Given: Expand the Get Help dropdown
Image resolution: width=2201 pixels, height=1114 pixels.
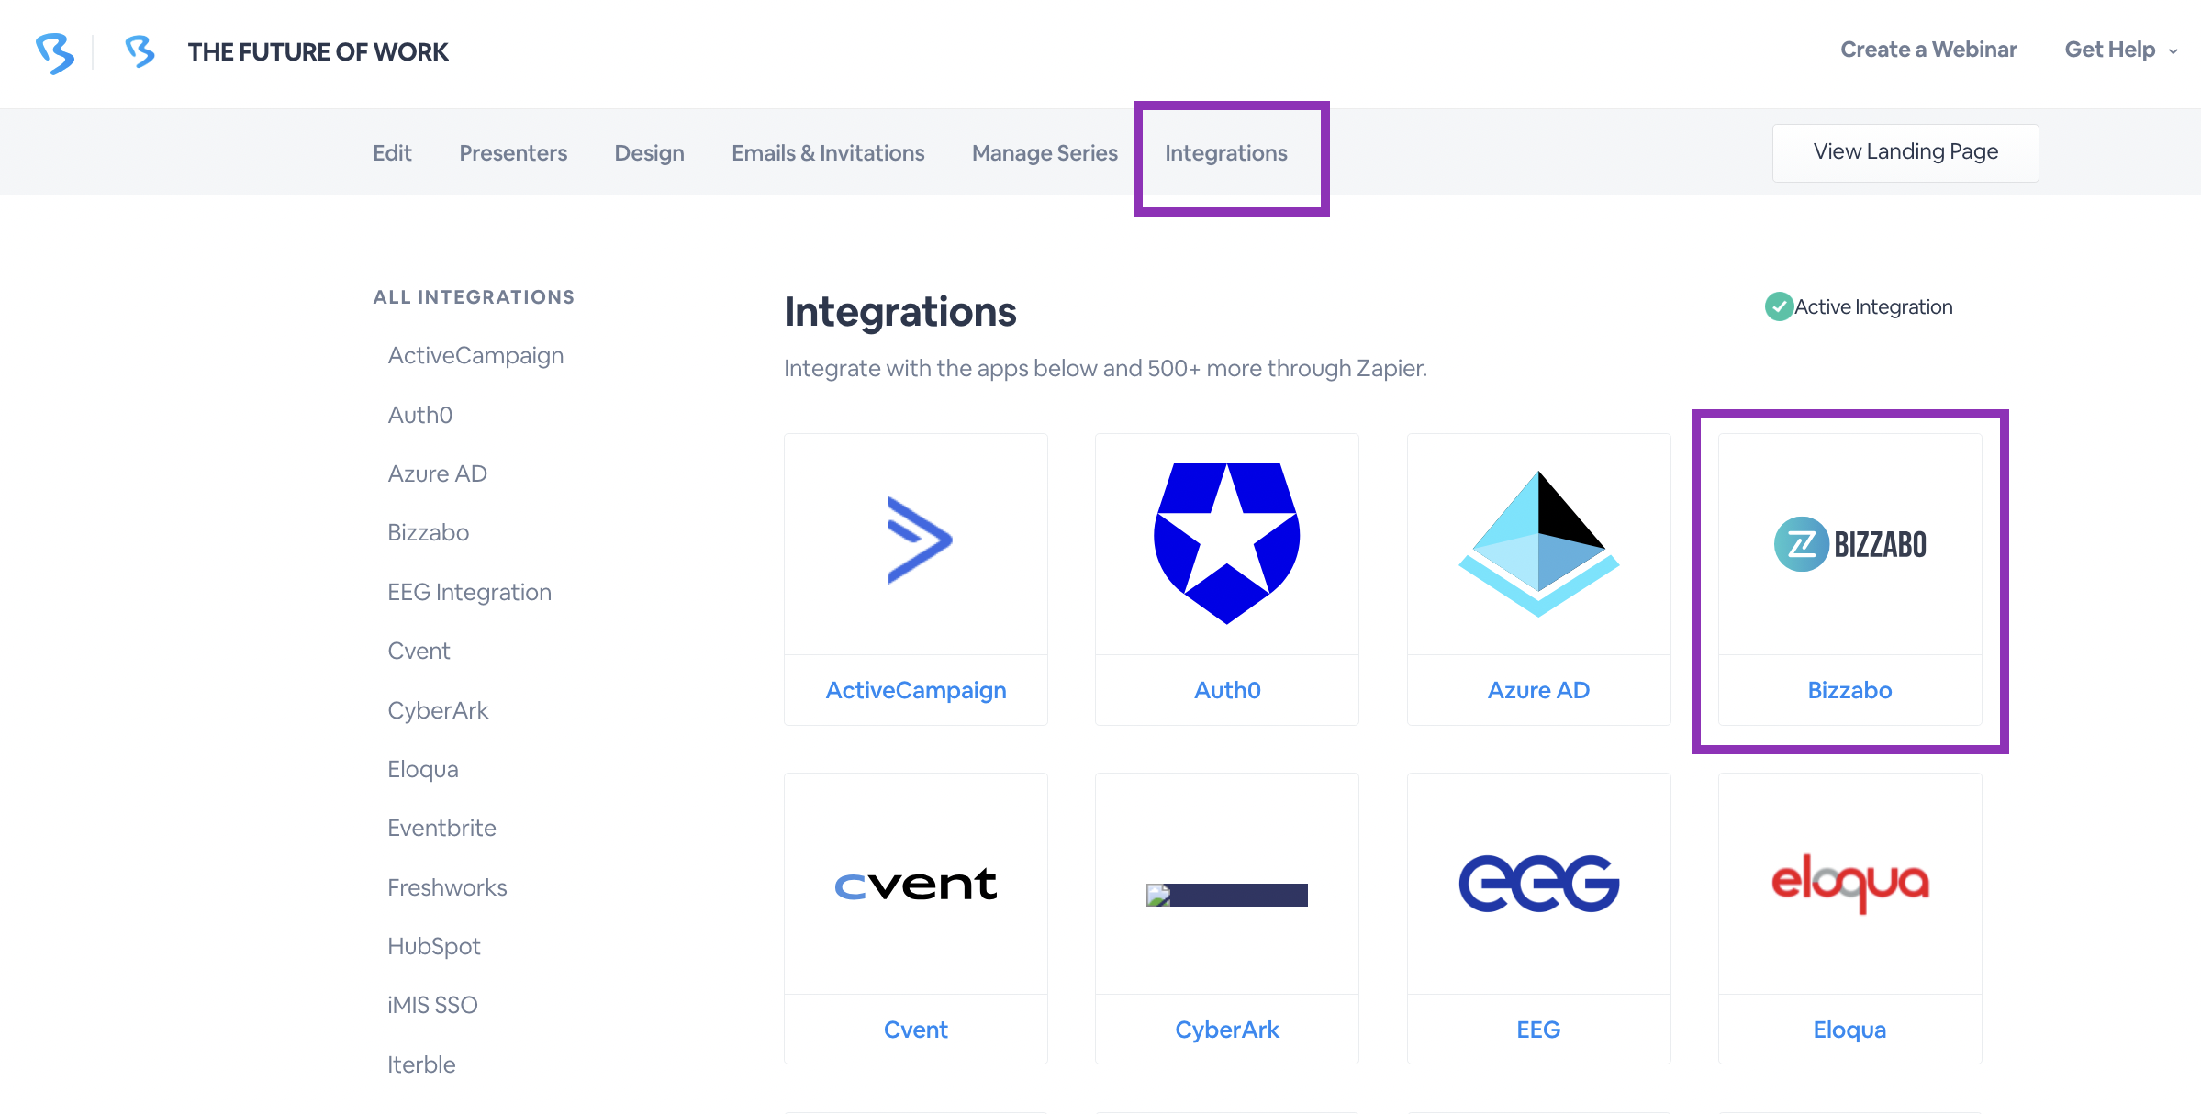Looking at the screenshot, I should (2120, 50).
